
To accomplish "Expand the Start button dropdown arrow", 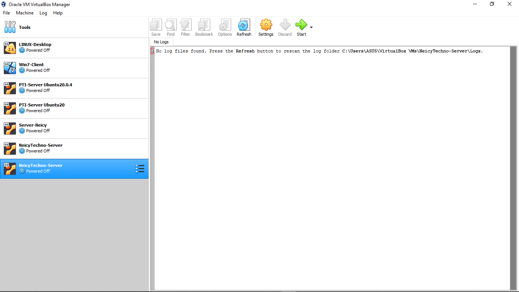I will coord(311,27).
